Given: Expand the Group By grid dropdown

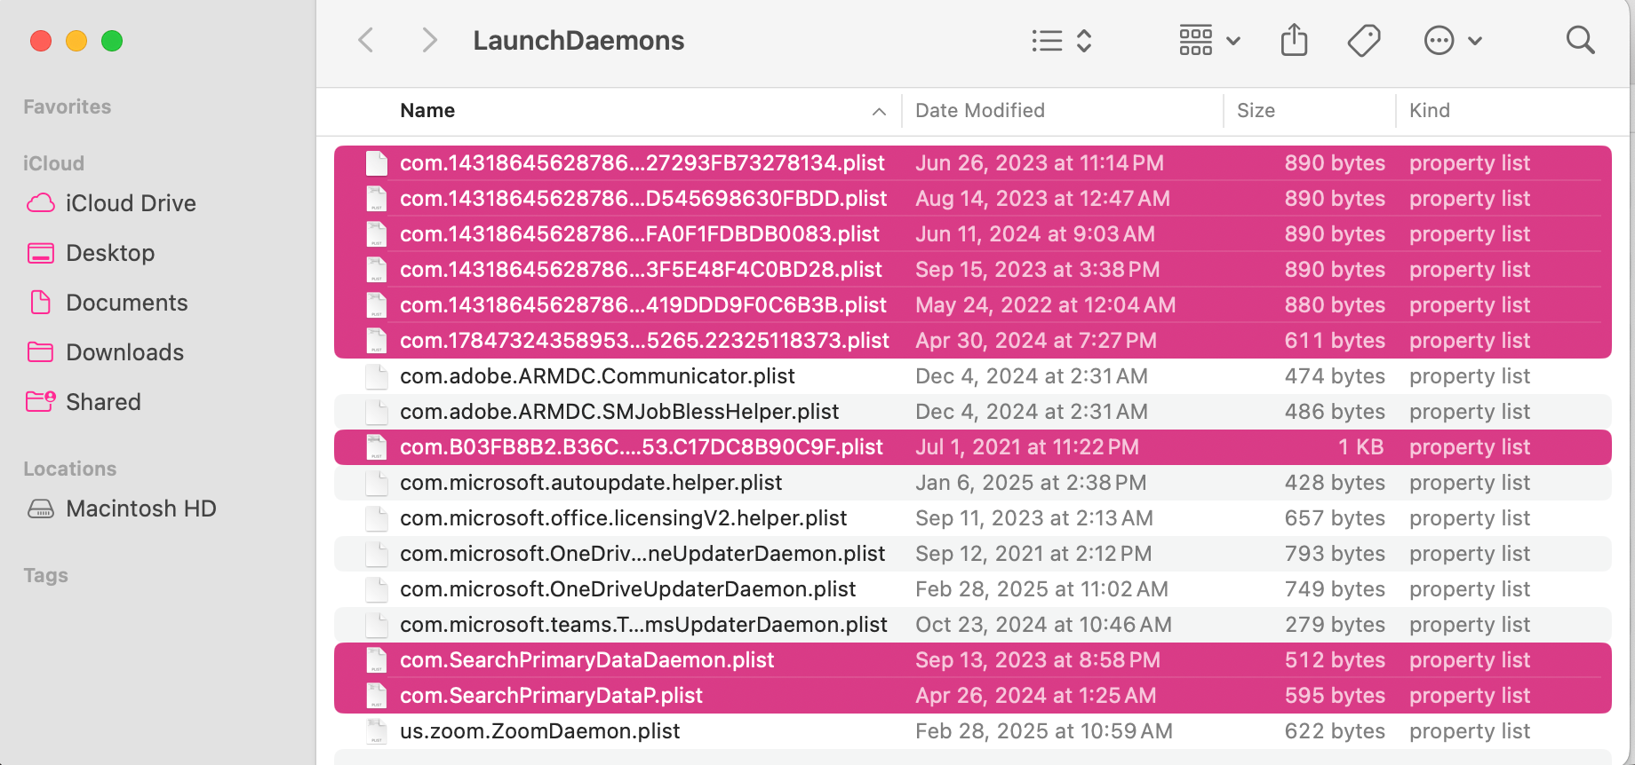Looking at the screenshot, I should (1208, 40).
